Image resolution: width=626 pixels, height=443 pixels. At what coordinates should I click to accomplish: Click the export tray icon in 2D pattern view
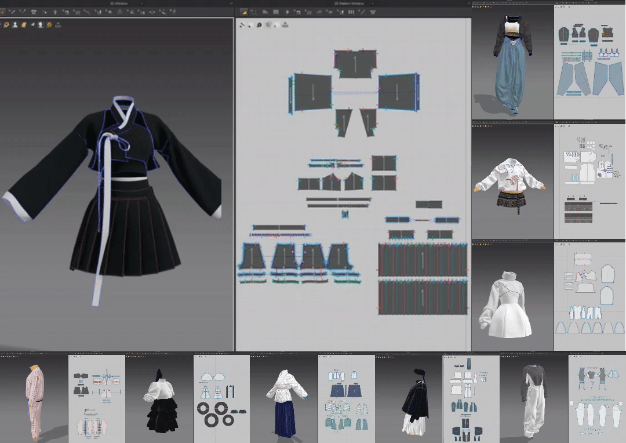point(285,25)
